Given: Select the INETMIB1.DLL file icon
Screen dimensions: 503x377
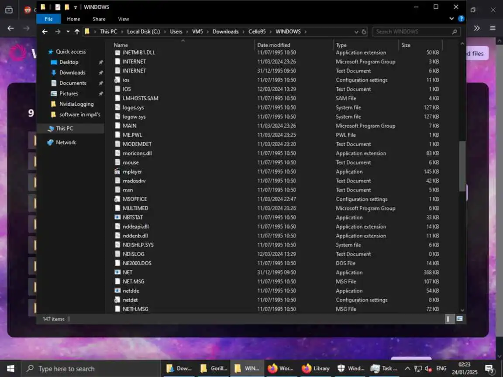Looking at the screenshot, I should [117, 52].
